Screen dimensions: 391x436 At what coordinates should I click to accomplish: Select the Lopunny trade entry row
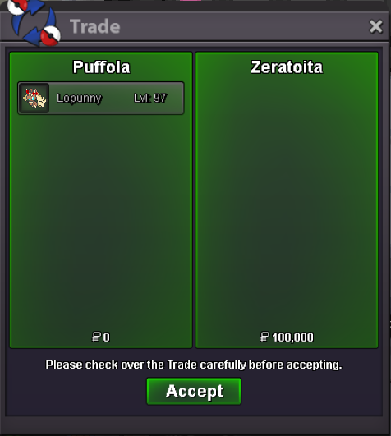click(x=101, y=99)
